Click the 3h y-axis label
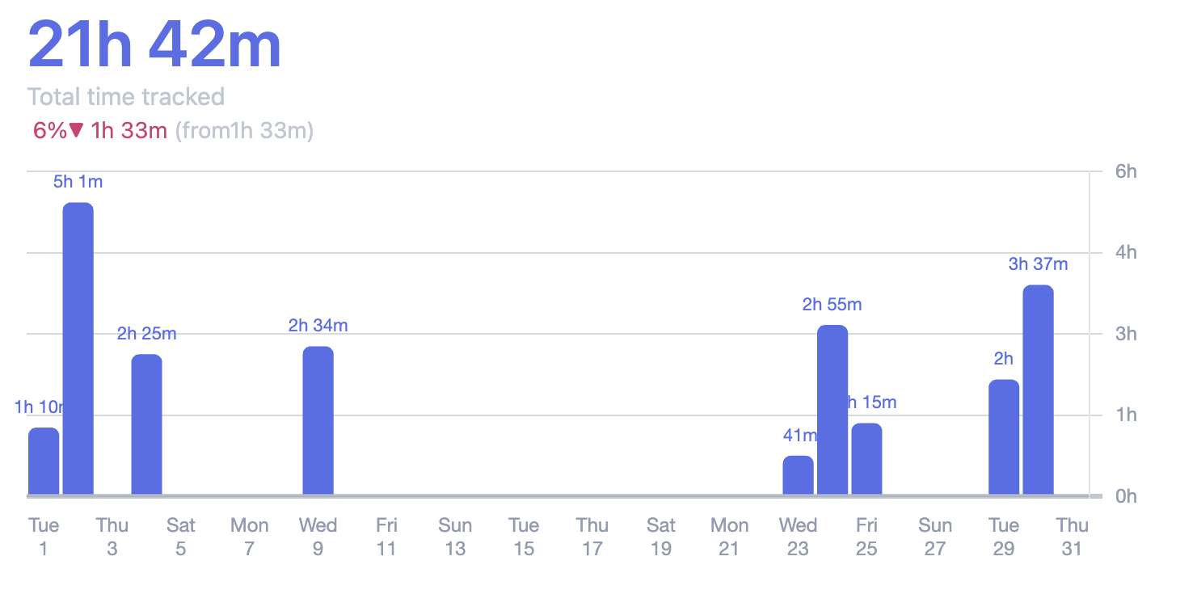The image size is (1180, 590). [x=1126, y=334]
